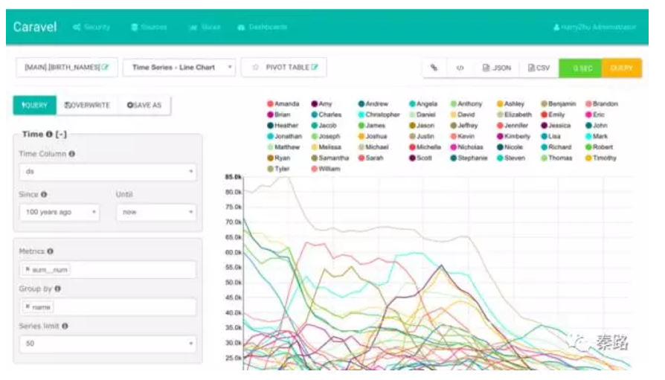Image resolution: width=665 pixels, height=380 pixels.
Task: Copy the short link icon
Action: click(434, 68)
